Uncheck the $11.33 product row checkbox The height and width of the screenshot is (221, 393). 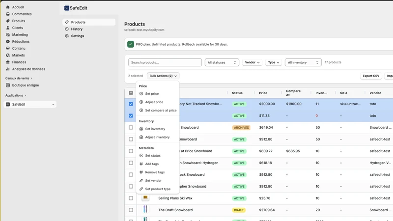point(131,115)
